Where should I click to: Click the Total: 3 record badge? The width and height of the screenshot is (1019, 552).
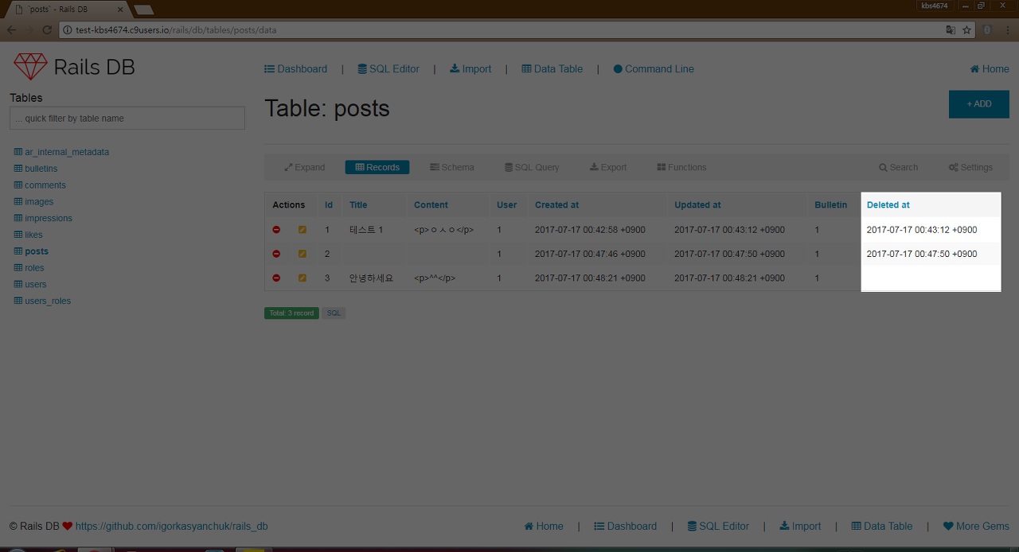click(291, 313)
